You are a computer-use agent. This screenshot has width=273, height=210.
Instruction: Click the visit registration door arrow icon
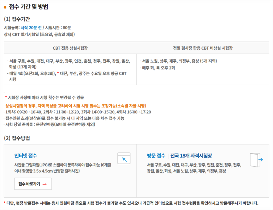256,160
